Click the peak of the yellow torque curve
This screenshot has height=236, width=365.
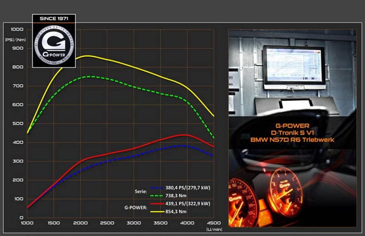pyautogui.click(x=87, y=56)
